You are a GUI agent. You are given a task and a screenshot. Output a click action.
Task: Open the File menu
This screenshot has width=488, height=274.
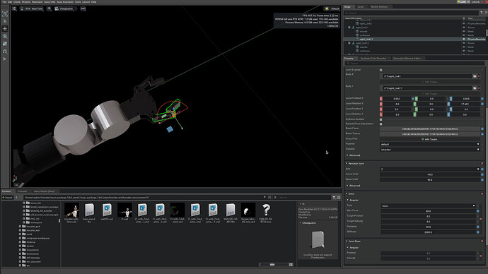4,2
